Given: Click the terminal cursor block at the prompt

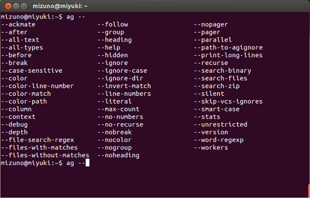Looking at the screenshot, I should [87, 163].
